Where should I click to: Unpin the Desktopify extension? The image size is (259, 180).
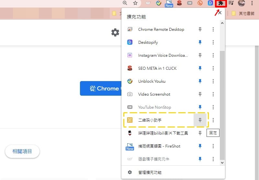point(200,42)
